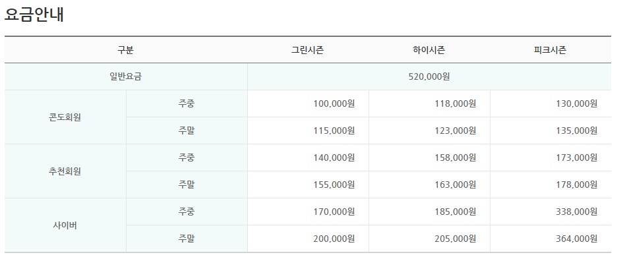Click 주말 under 콘도회원
The image size is (627, 261).
point(187,130)
